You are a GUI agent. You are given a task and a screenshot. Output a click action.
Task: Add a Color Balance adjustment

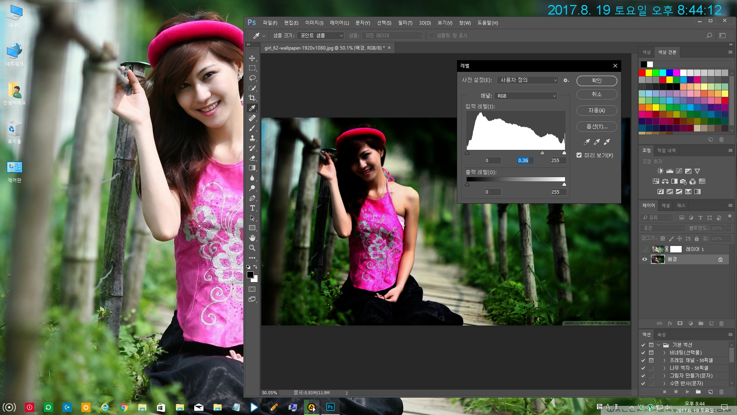point(665,181)
